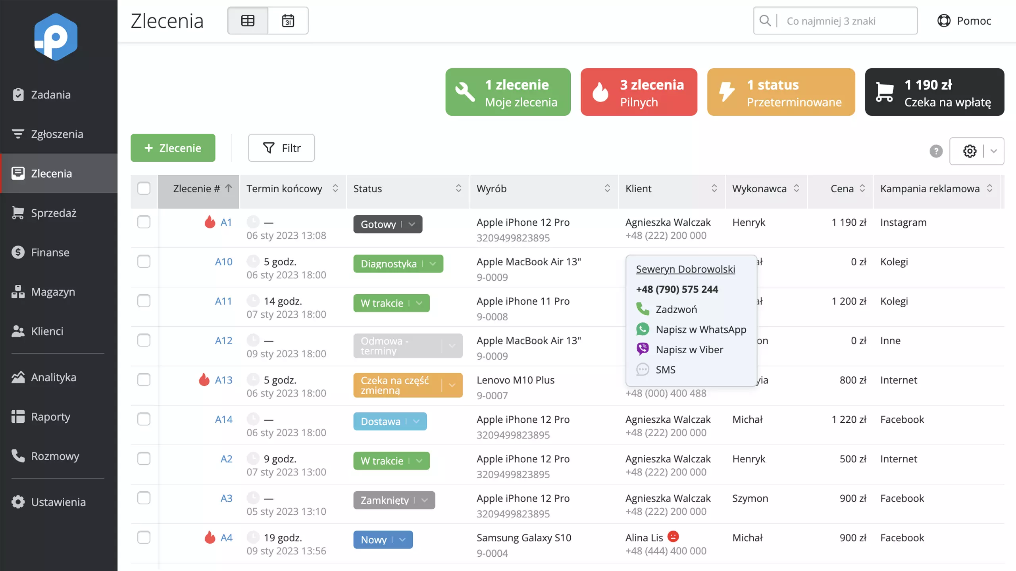Click the gray question mark help icon

point(936,151)
